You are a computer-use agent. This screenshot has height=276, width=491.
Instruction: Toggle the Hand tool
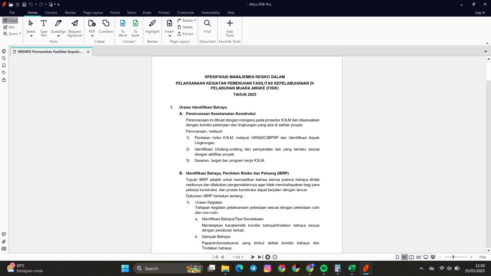tap(10, 21)
